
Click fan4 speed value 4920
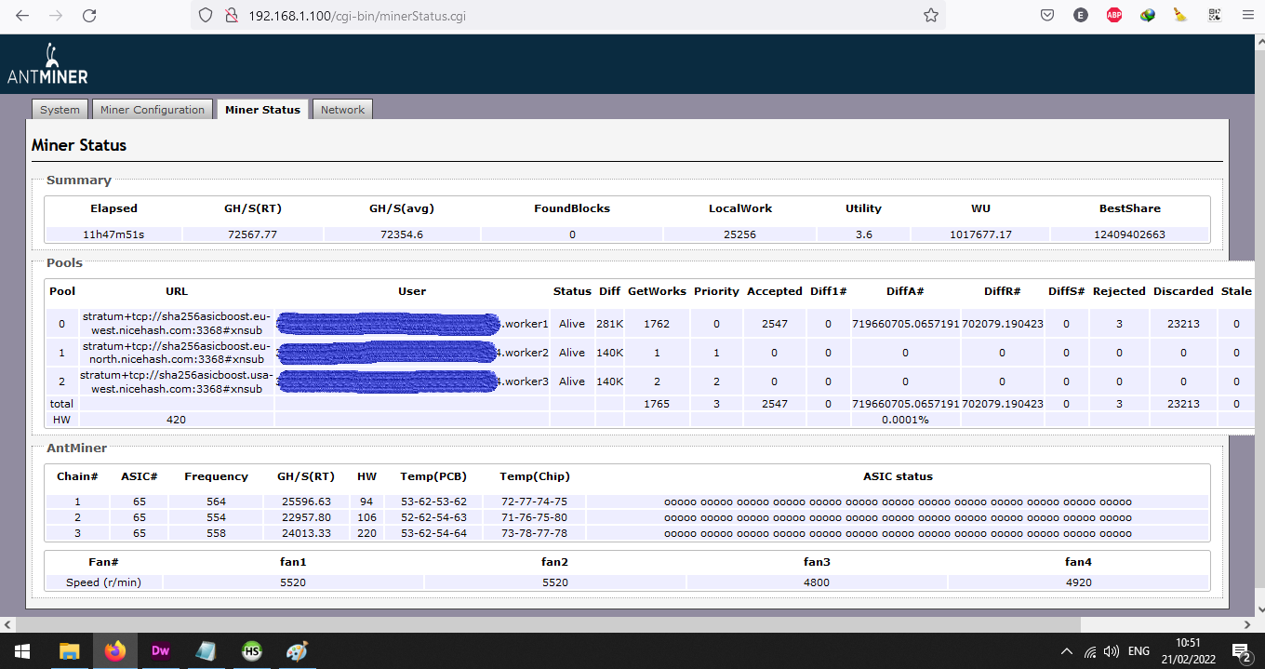click(x=1078, y=582)
